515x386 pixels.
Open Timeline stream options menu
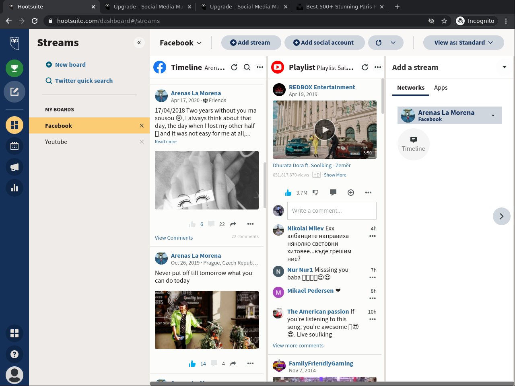coord(260,68)
